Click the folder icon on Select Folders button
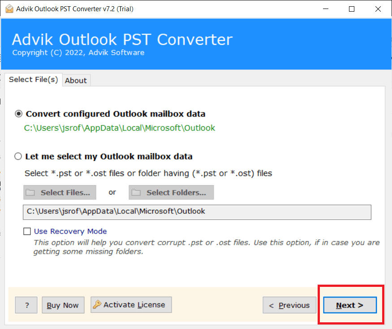The width and height of the screenshot is (392, 329). 136,192
